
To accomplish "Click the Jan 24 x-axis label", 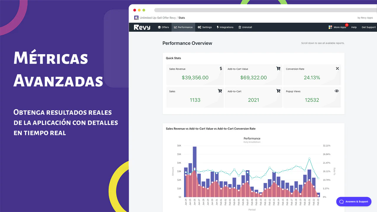I will (186, 202).
